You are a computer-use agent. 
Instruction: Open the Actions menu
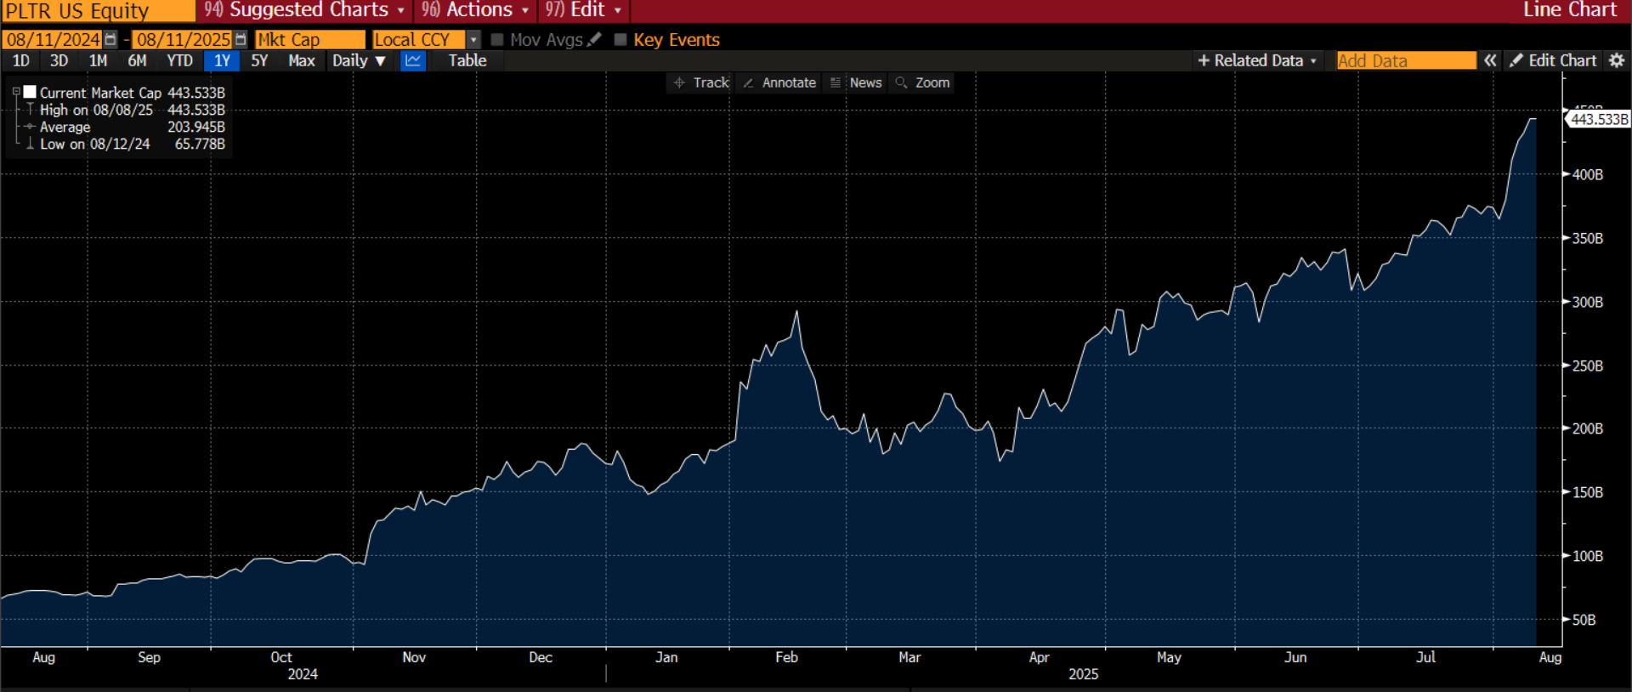[x=476, y=10]
